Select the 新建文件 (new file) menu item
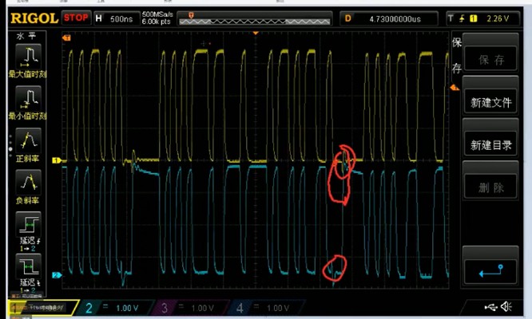The width and height of the screenshot is (532, 319). (x=490, y=102)
